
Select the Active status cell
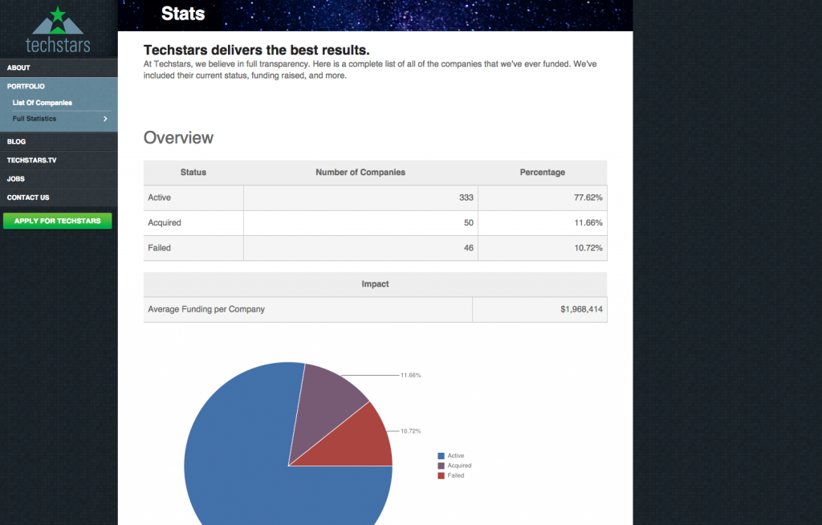click(193, 197)
